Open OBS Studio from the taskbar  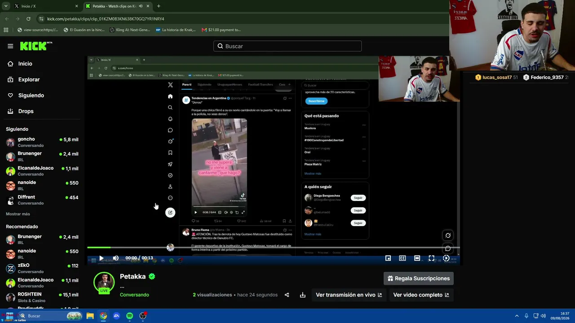pyautogui.click(x=143, y=316)
